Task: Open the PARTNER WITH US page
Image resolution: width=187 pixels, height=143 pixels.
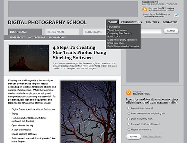Action: pos(132,22)
